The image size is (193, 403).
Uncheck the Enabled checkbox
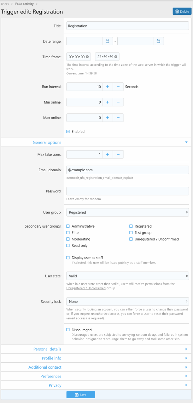tap(68, 132)
